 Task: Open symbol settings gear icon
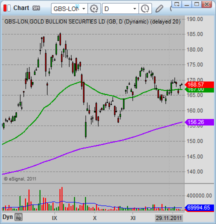(x=94, y=8)
